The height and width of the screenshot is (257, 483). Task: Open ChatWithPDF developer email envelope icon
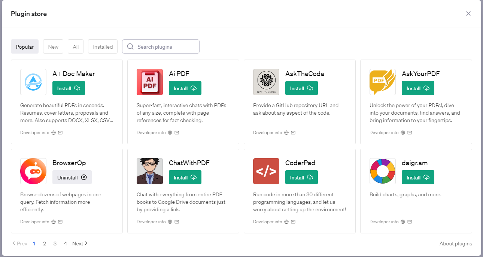point(177,222)
